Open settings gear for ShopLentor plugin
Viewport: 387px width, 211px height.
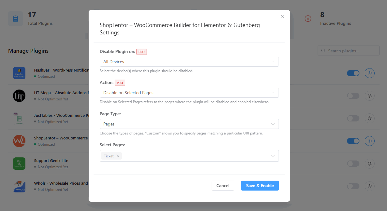[x=370, y=141]
